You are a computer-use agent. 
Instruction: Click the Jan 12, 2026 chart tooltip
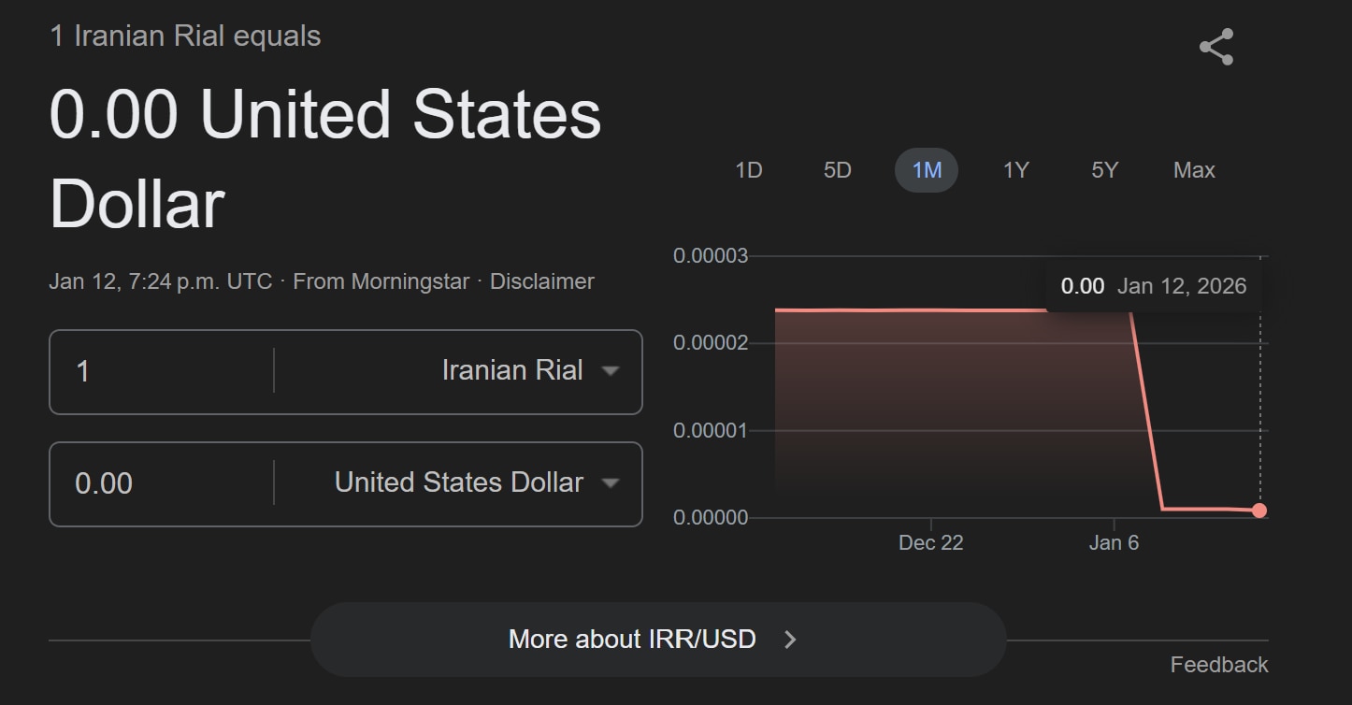click(1154, 286)
